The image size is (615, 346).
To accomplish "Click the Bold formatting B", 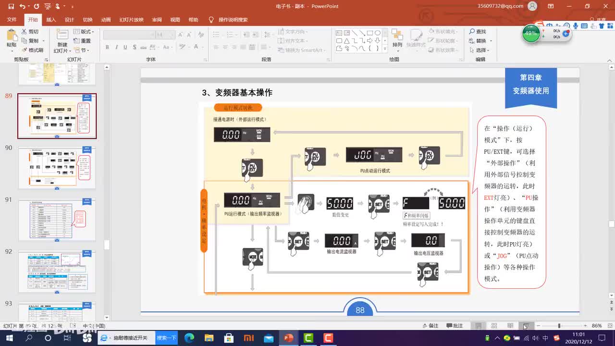I will [107, 47].
